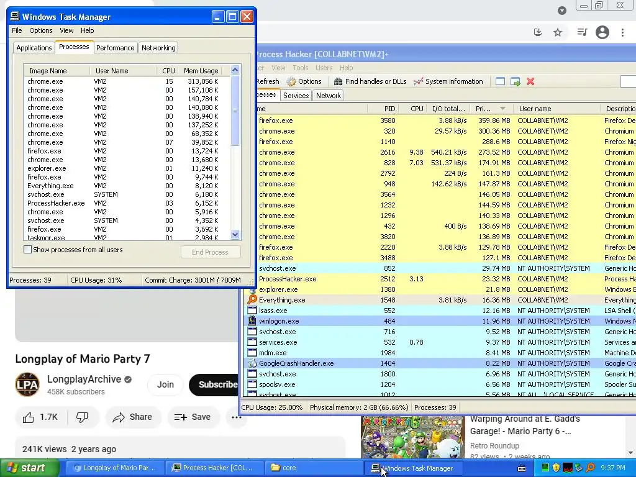Open Task Manager File menu

17,30
